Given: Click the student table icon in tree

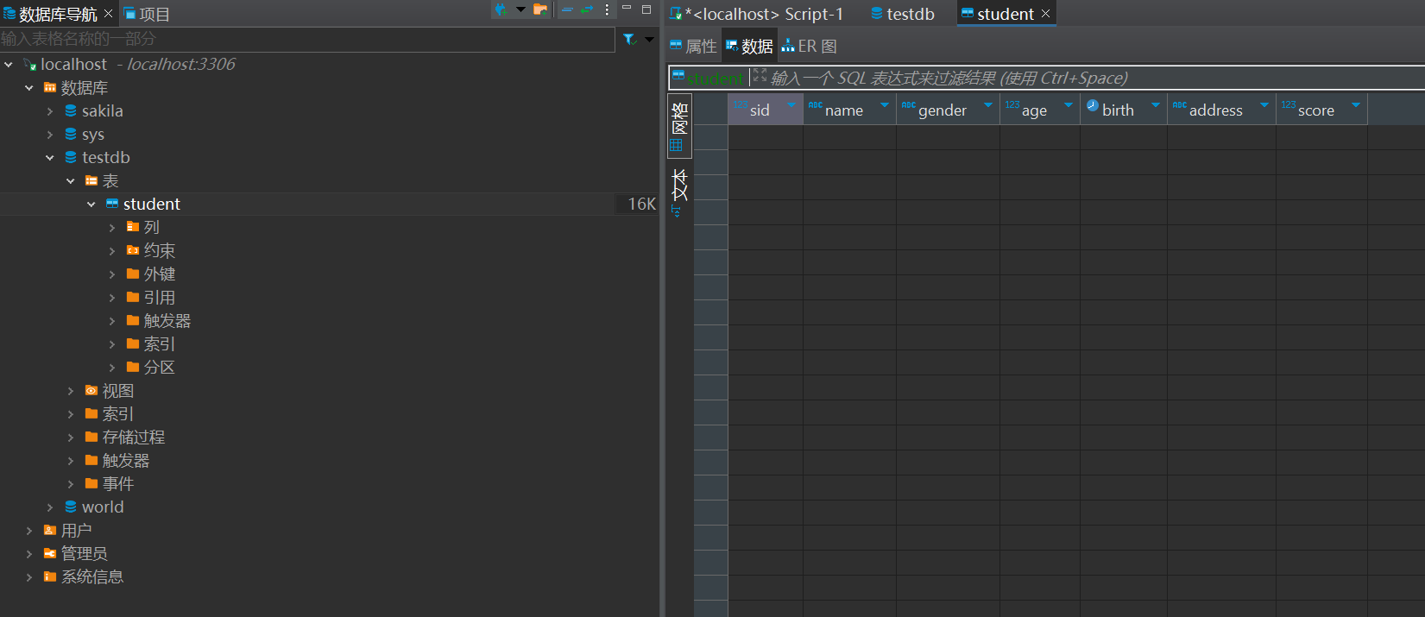Looking at the screenshot, I should point(112,204).
